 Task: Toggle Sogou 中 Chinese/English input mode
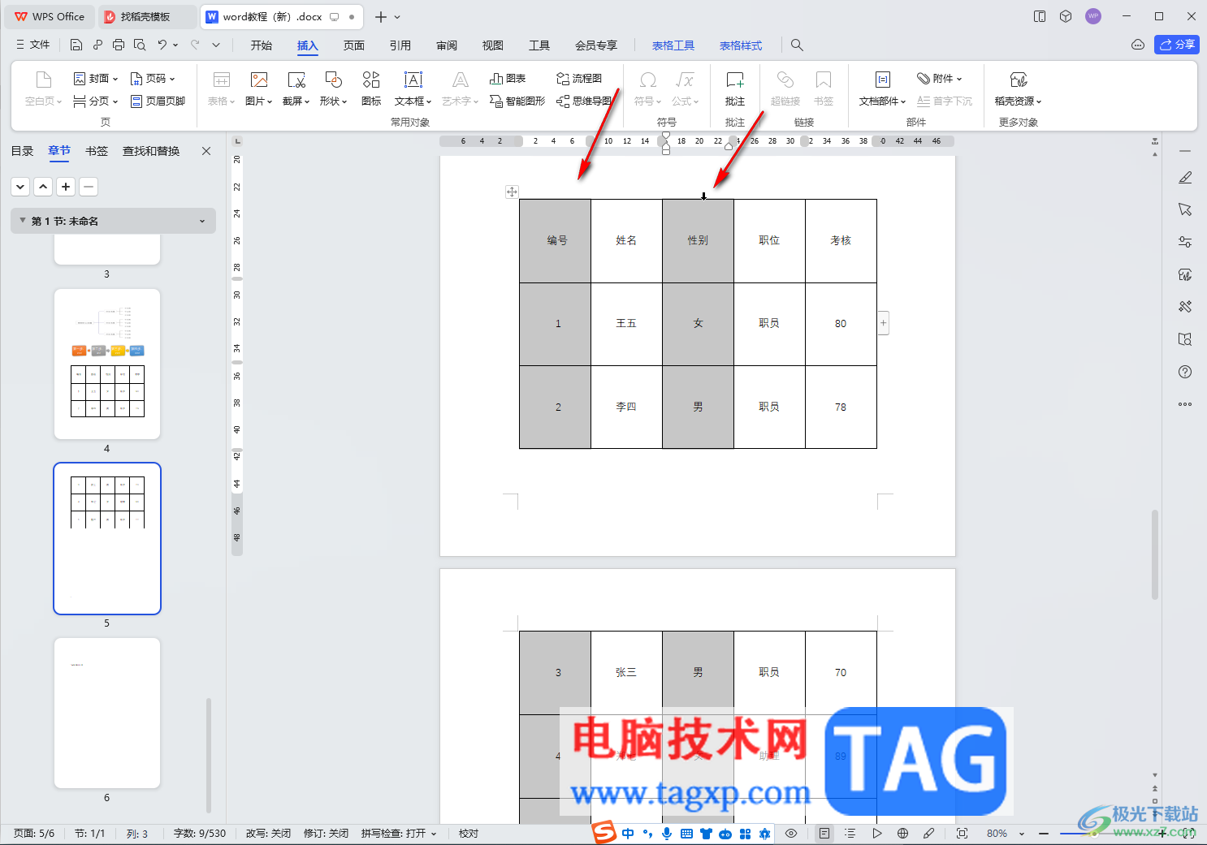628,834
